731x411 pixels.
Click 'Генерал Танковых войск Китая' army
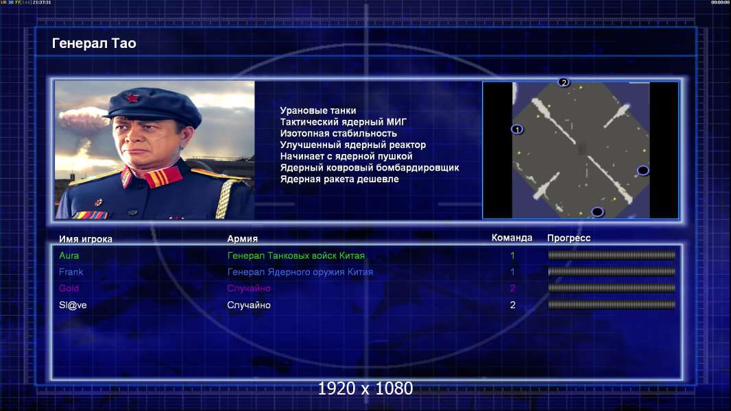tap(296, 256)
